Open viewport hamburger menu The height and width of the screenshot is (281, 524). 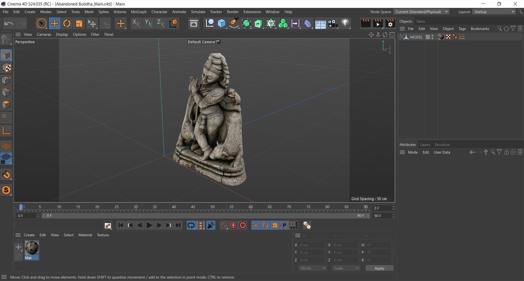pos(18,34)
